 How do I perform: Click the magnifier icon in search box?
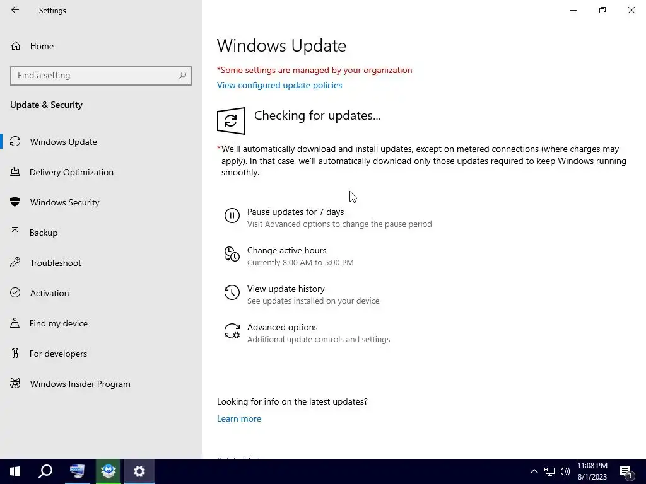click(x=182, y=76)
